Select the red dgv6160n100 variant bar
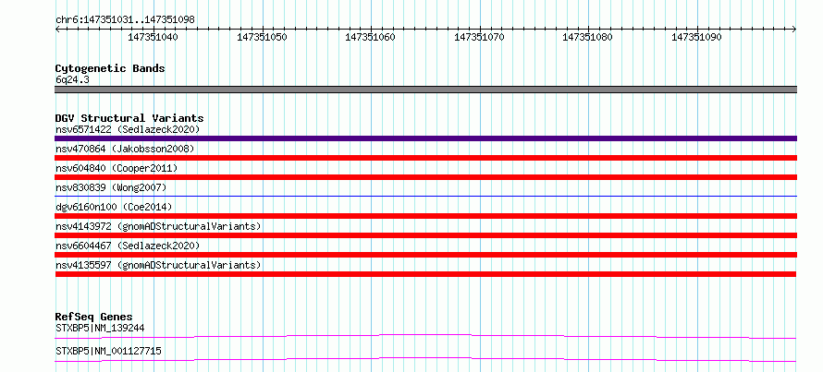823x372 pixels. pyautogui.click(x=425, y=216)
